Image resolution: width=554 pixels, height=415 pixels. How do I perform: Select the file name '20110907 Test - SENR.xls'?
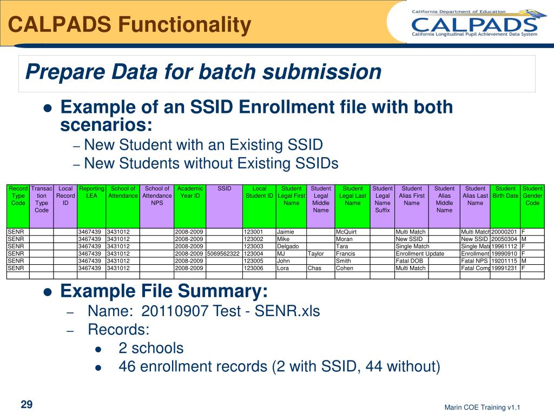click(x=230, y=311)
